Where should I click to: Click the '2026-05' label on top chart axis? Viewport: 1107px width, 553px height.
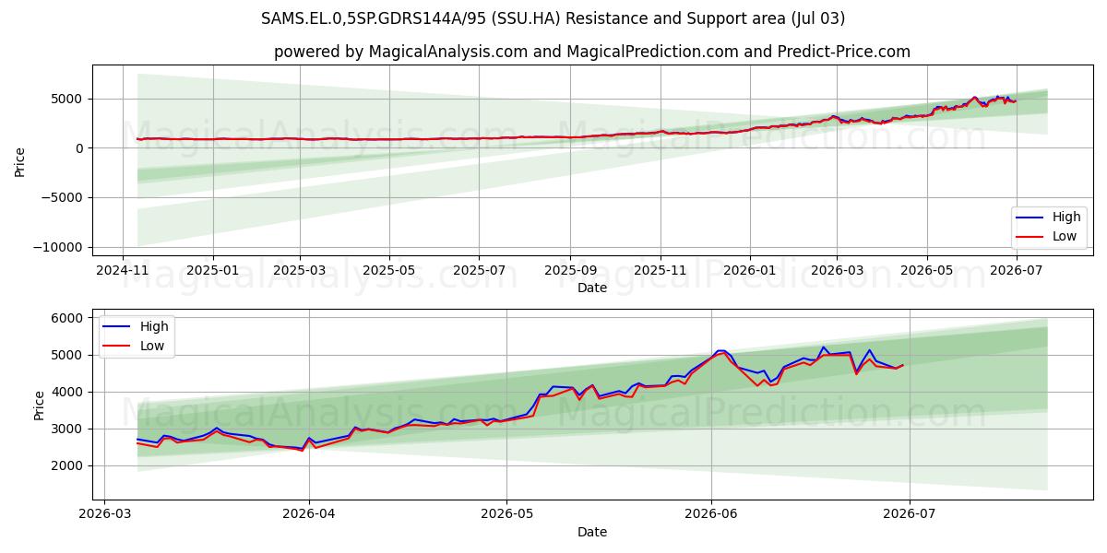927,269
